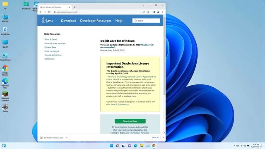Select the Control Panel desktop icon
Image resolution: width=265 pixels, height=149 pixels.
5,57
